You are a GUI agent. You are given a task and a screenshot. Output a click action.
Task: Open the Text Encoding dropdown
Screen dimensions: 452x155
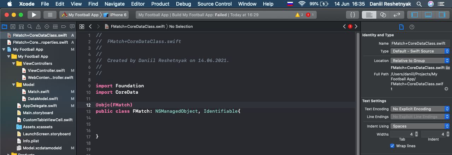point(420,109)
